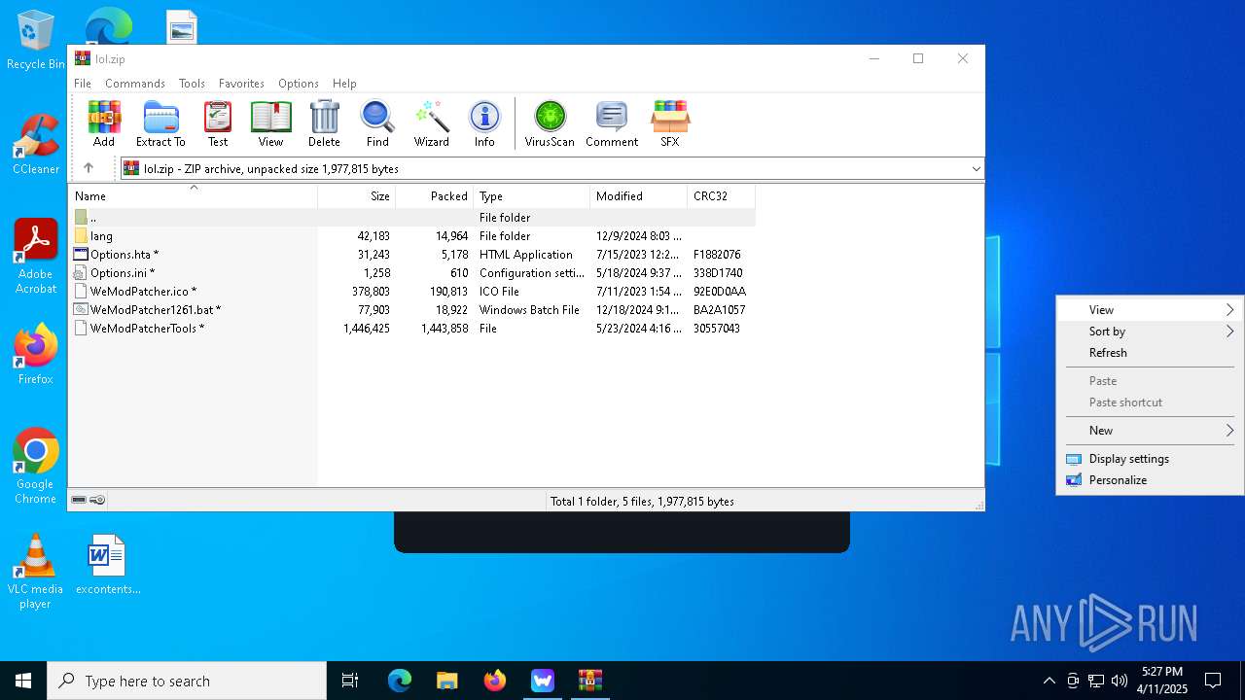
Task: Expand the archive path dropdown
Action: (x=976, y=169)
